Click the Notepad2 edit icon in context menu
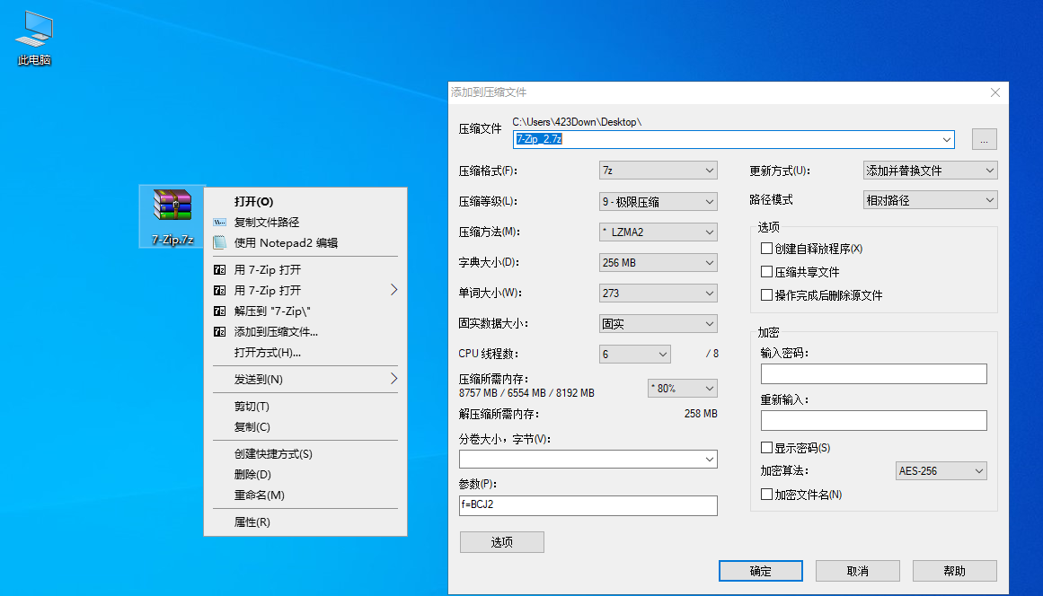Screen dimensions: 1043x596 [219, 242]
